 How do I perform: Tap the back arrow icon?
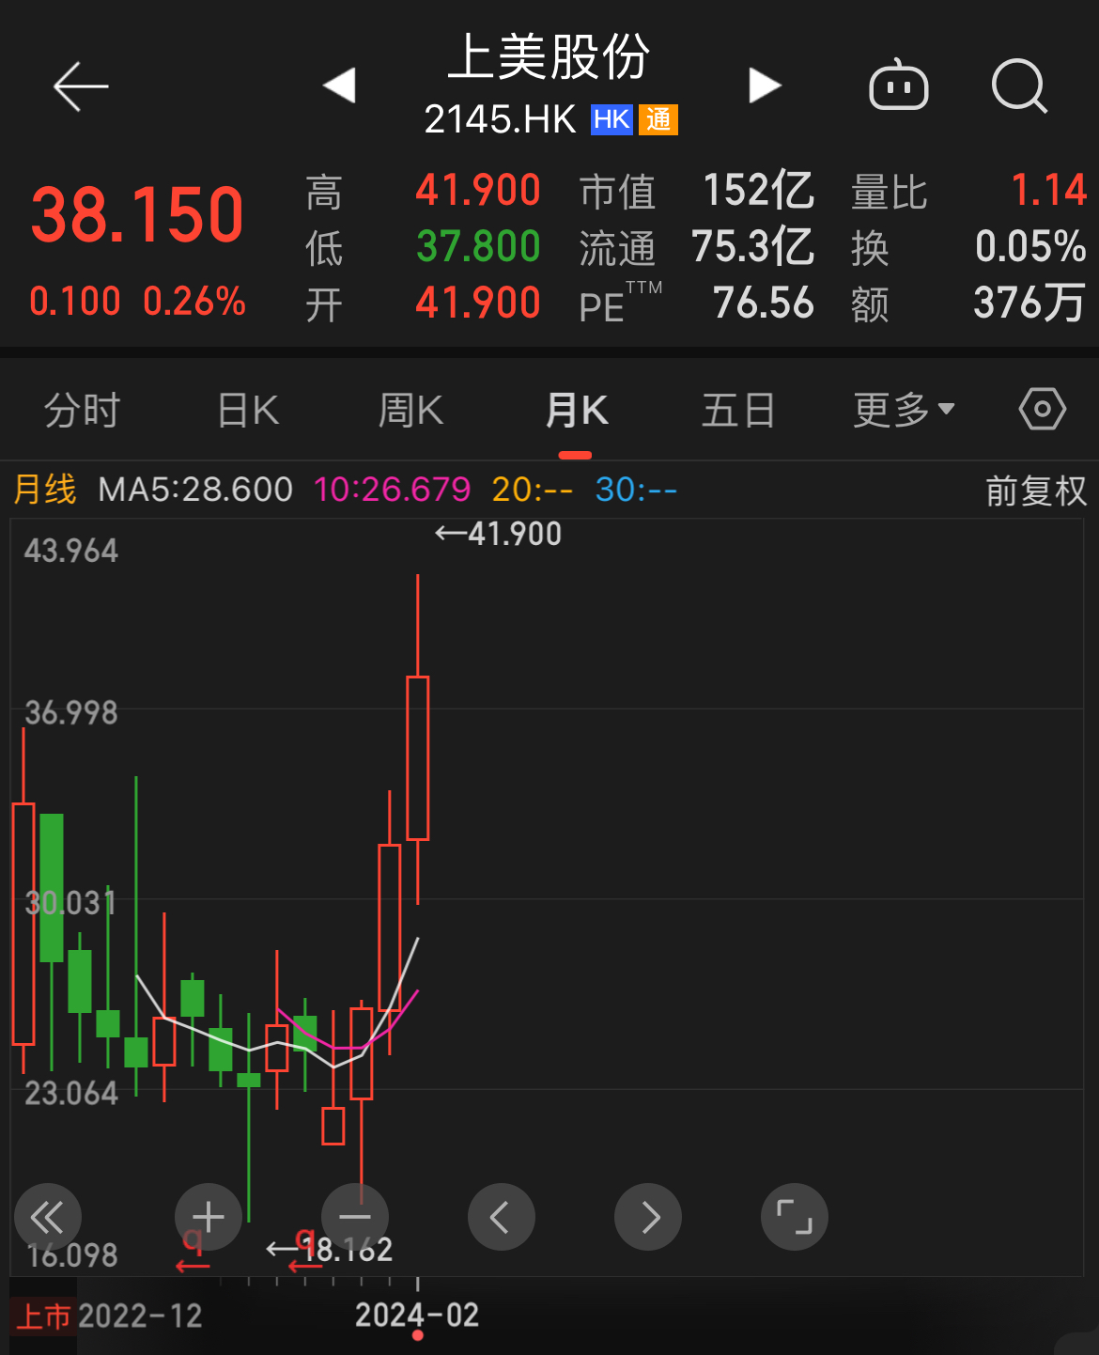pyautogui.click(x=81, y=87)
